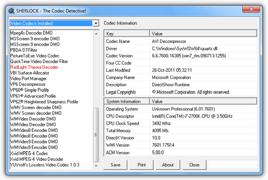
Task: Select VP60 Simple Profile entry
Action: (29, 90)
